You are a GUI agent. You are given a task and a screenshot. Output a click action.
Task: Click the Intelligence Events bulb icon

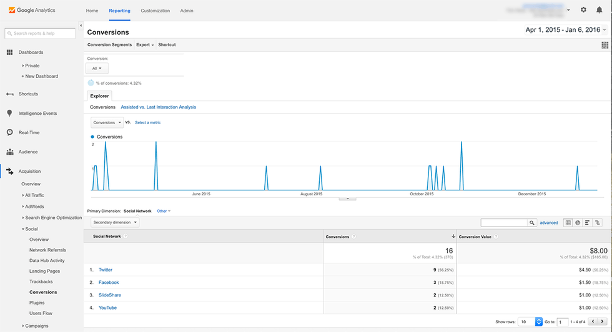click(x=10, y=113)
